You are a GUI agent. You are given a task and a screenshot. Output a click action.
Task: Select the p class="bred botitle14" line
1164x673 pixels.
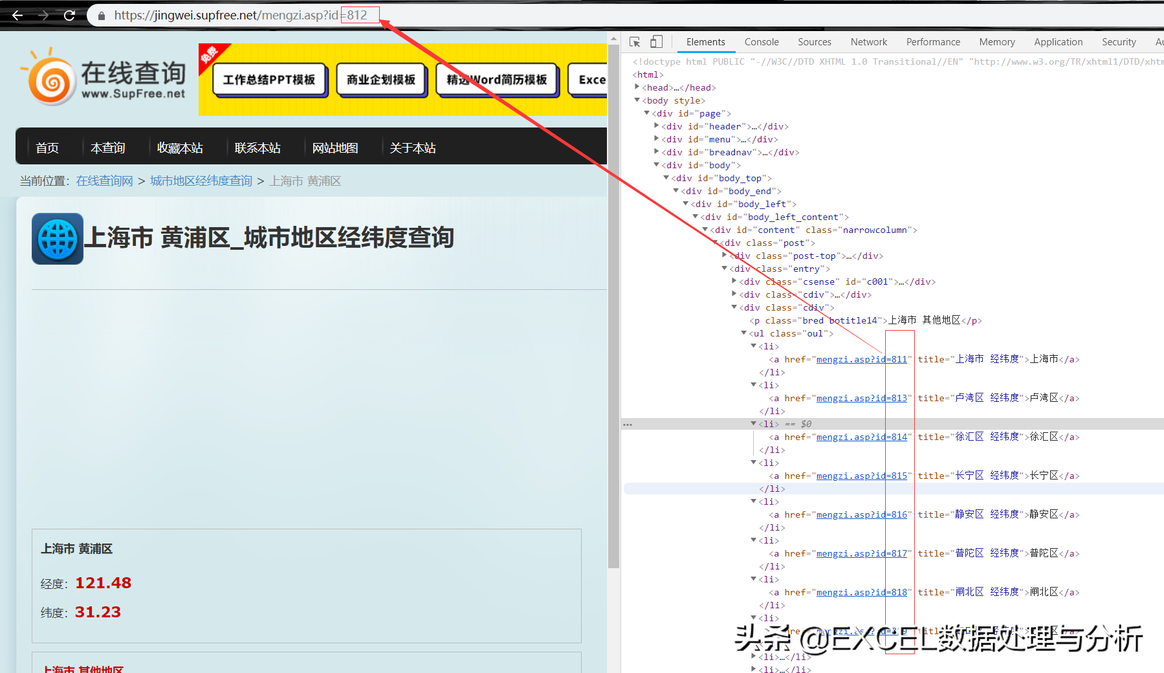pos(866,320)
